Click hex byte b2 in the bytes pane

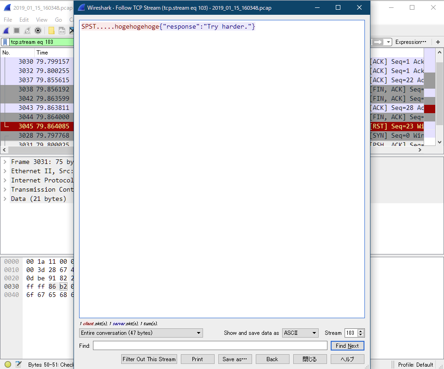click(63, 286)
